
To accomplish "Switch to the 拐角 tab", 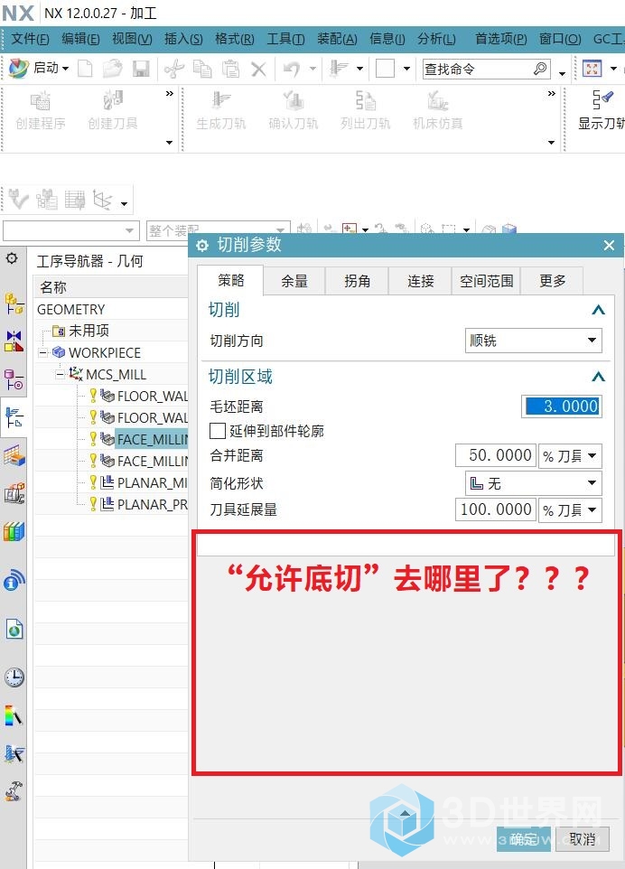I will (357, 281).
